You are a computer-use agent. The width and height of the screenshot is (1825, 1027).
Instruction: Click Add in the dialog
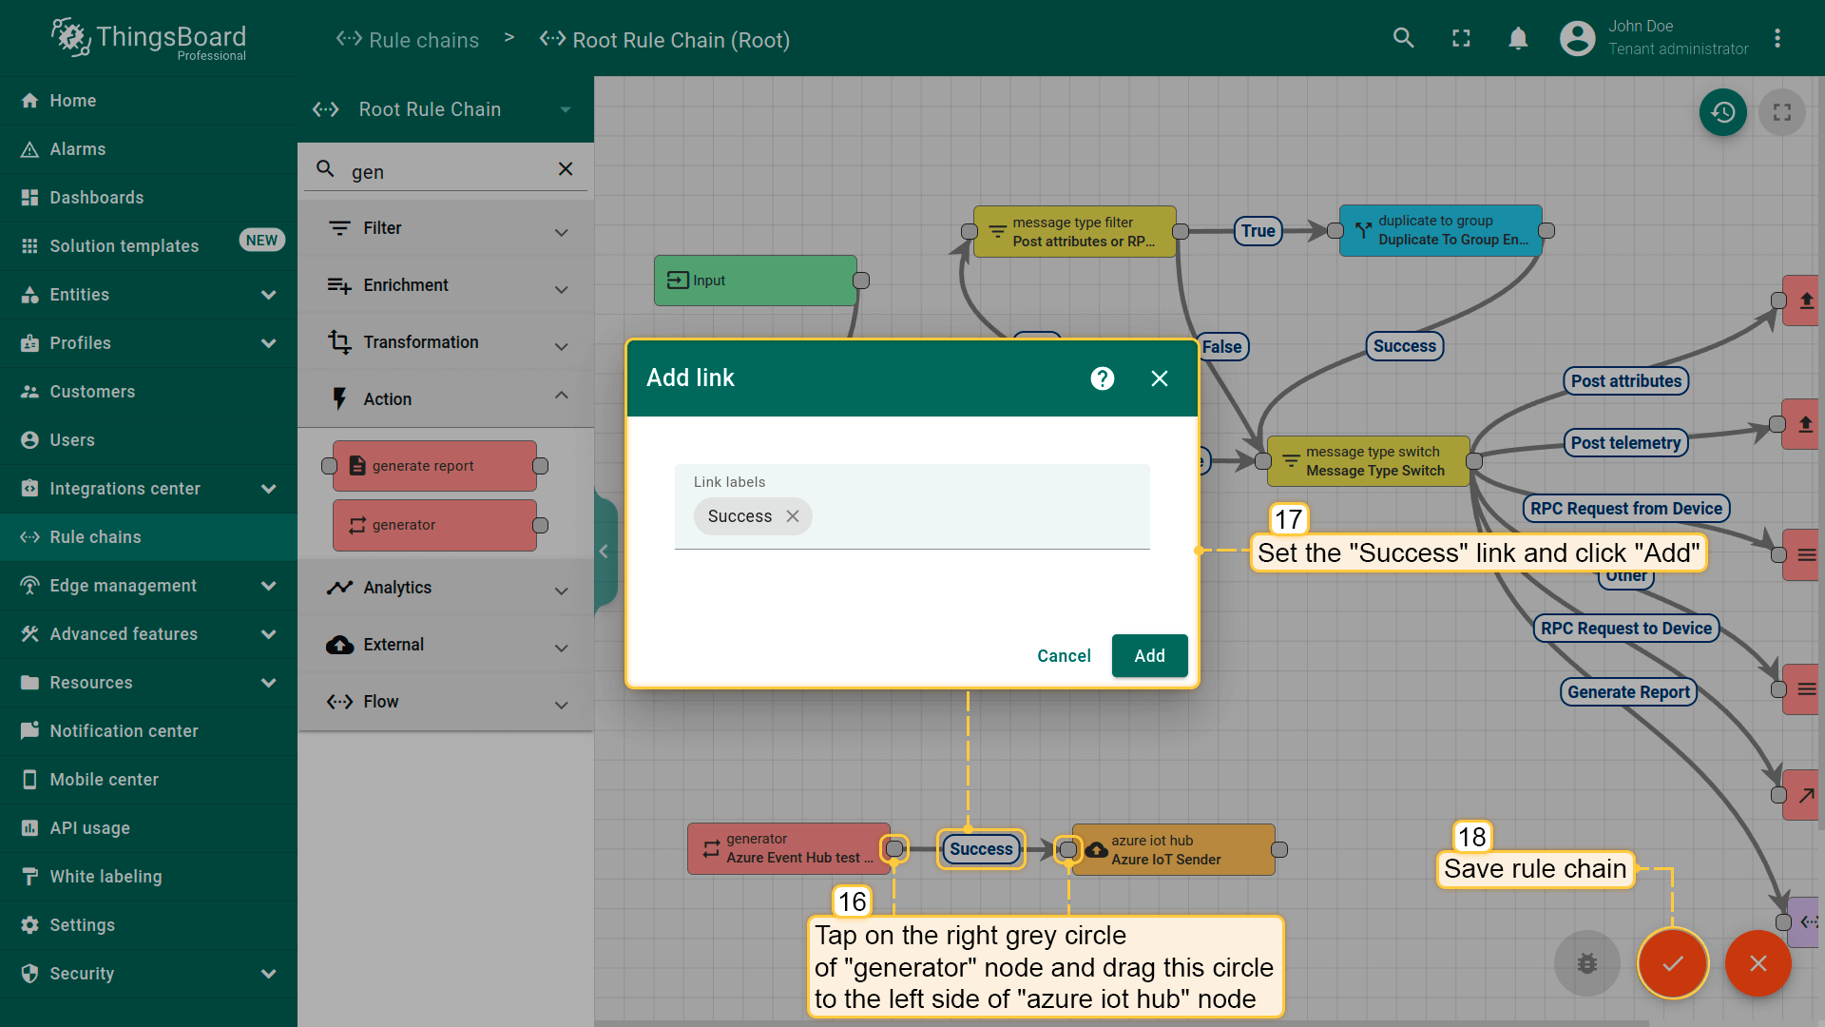pos(1149,656)
